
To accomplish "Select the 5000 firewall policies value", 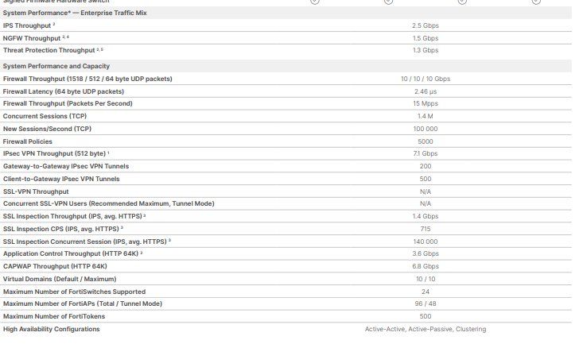I will pyautogui.click(x=426, y=141).
